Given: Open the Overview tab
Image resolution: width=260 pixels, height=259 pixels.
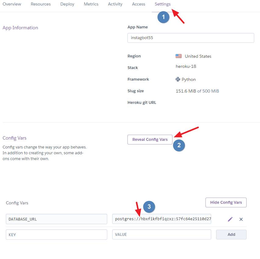Looking at the screenshot, I should click(12, 4).
